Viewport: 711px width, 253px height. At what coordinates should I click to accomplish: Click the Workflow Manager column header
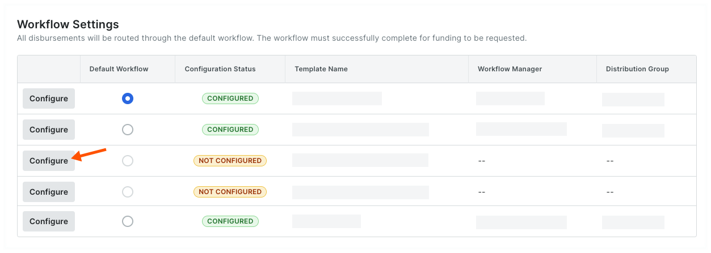pos(510,69)
